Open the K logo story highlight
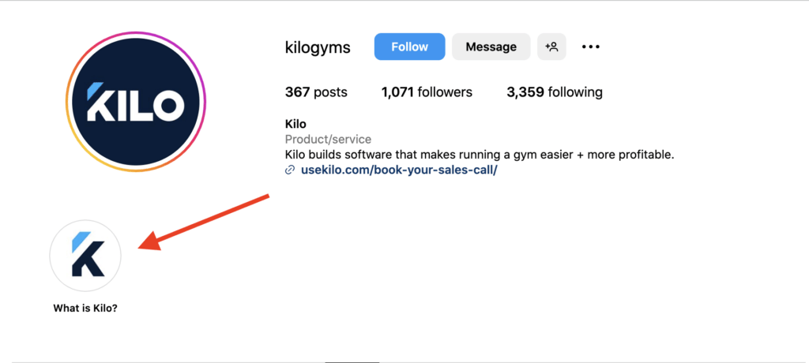Screen dimensions: 809x363 click(85, 255)
